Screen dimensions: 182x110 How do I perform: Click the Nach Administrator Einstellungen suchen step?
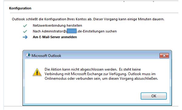75,31
